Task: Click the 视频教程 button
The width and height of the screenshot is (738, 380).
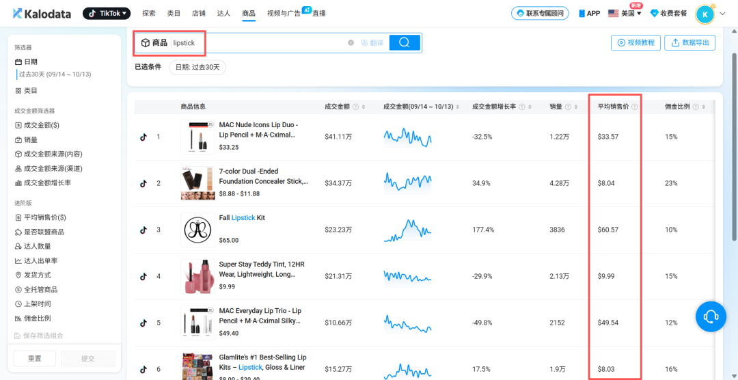Action: [x=635, y=42]
